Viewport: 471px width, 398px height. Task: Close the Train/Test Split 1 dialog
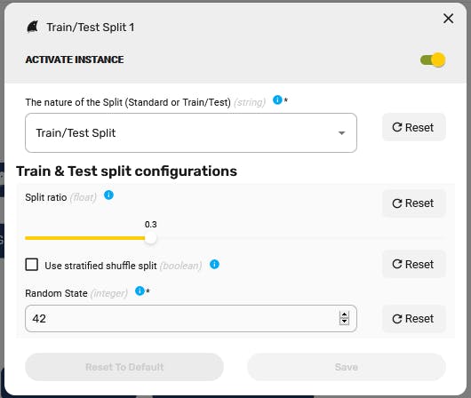click(448, 19)
